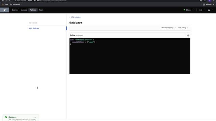Open the user menu dropdown
The image size is (216, 121).
coord(210,10)
